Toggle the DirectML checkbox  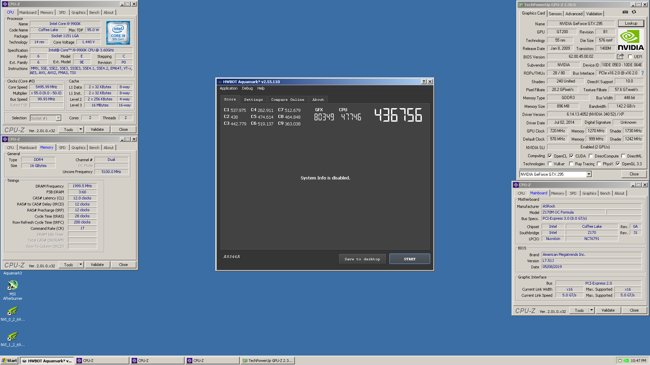pyautogui.click(x=623, y=156)
